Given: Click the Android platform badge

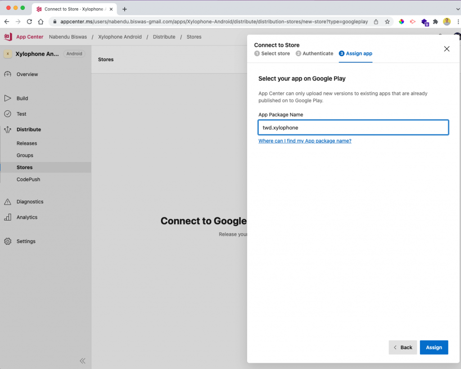Looking at the screenshot, I should pyautogui.click(x=74, y=54).
